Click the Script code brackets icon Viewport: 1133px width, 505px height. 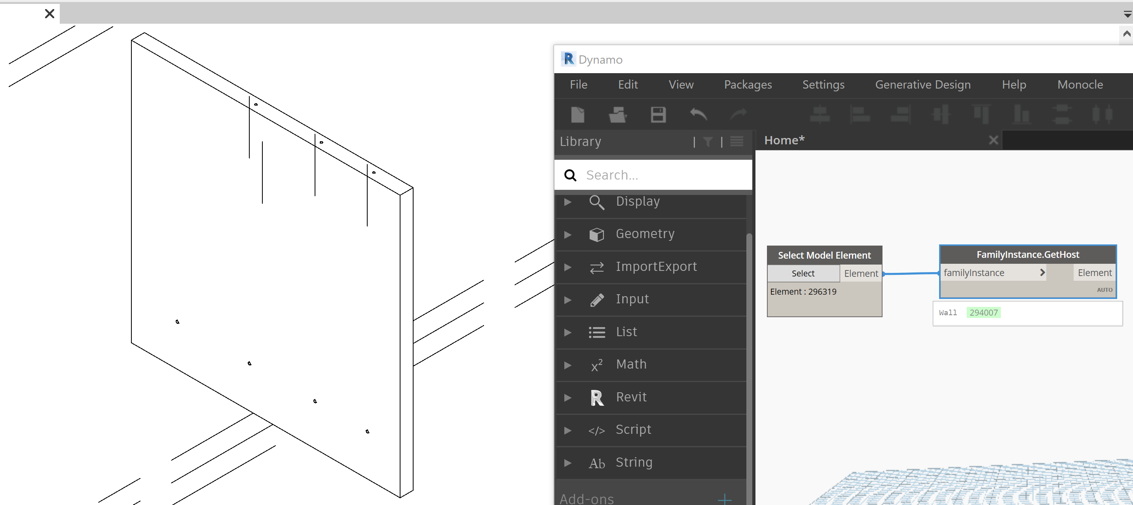(x=596, y=431)
